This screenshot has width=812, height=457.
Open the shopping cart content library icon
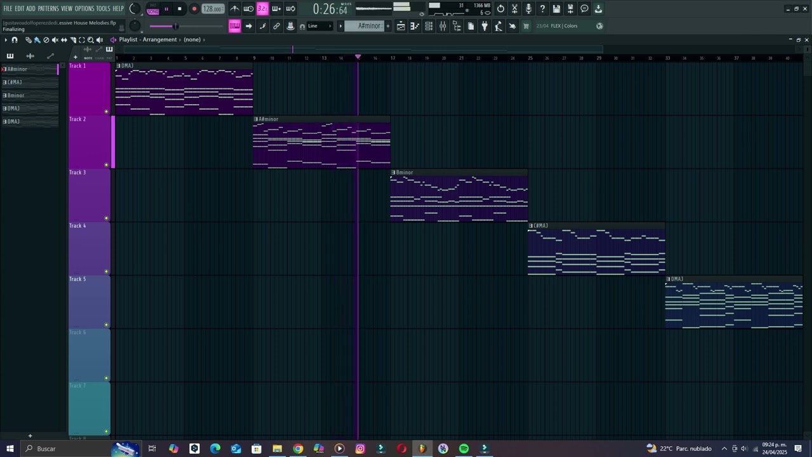[526, 26]
